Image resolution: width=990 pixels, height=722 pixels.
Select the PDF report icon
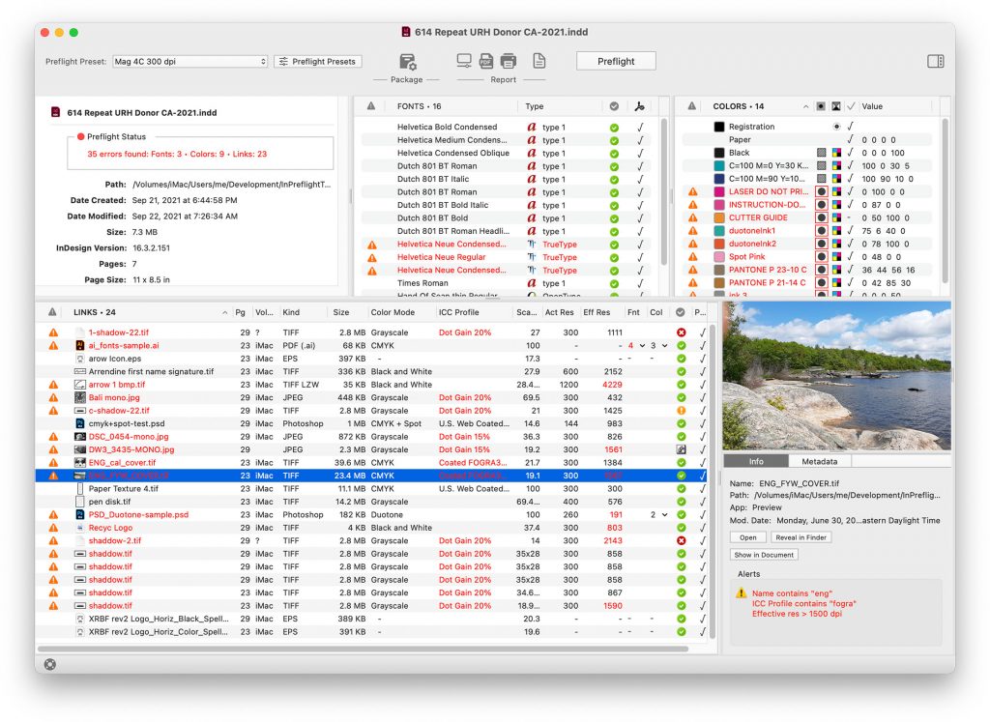coord(485,60)
